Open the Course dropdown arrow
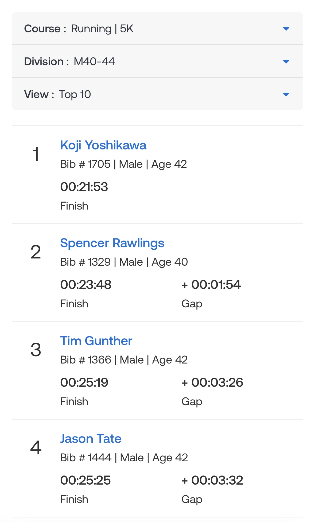This screenshot has width=315, height=522. point(286,29)
